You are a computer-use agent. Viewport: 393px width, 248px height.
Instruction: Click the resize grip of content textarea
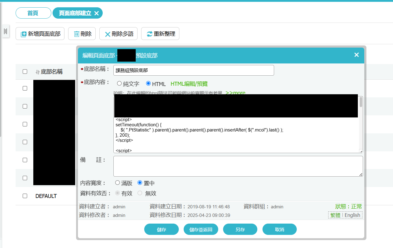[361, 151]
